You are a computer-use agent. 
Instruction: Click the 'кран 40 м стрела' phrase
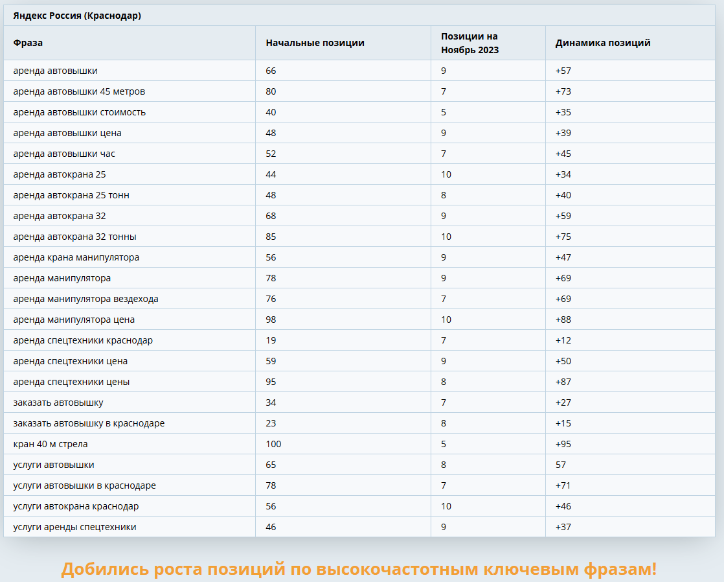click(x=51, y=444)
